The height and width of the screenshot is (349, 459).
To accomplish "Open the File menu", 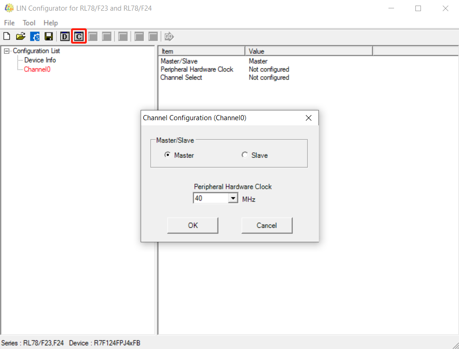I will point(9,23).
